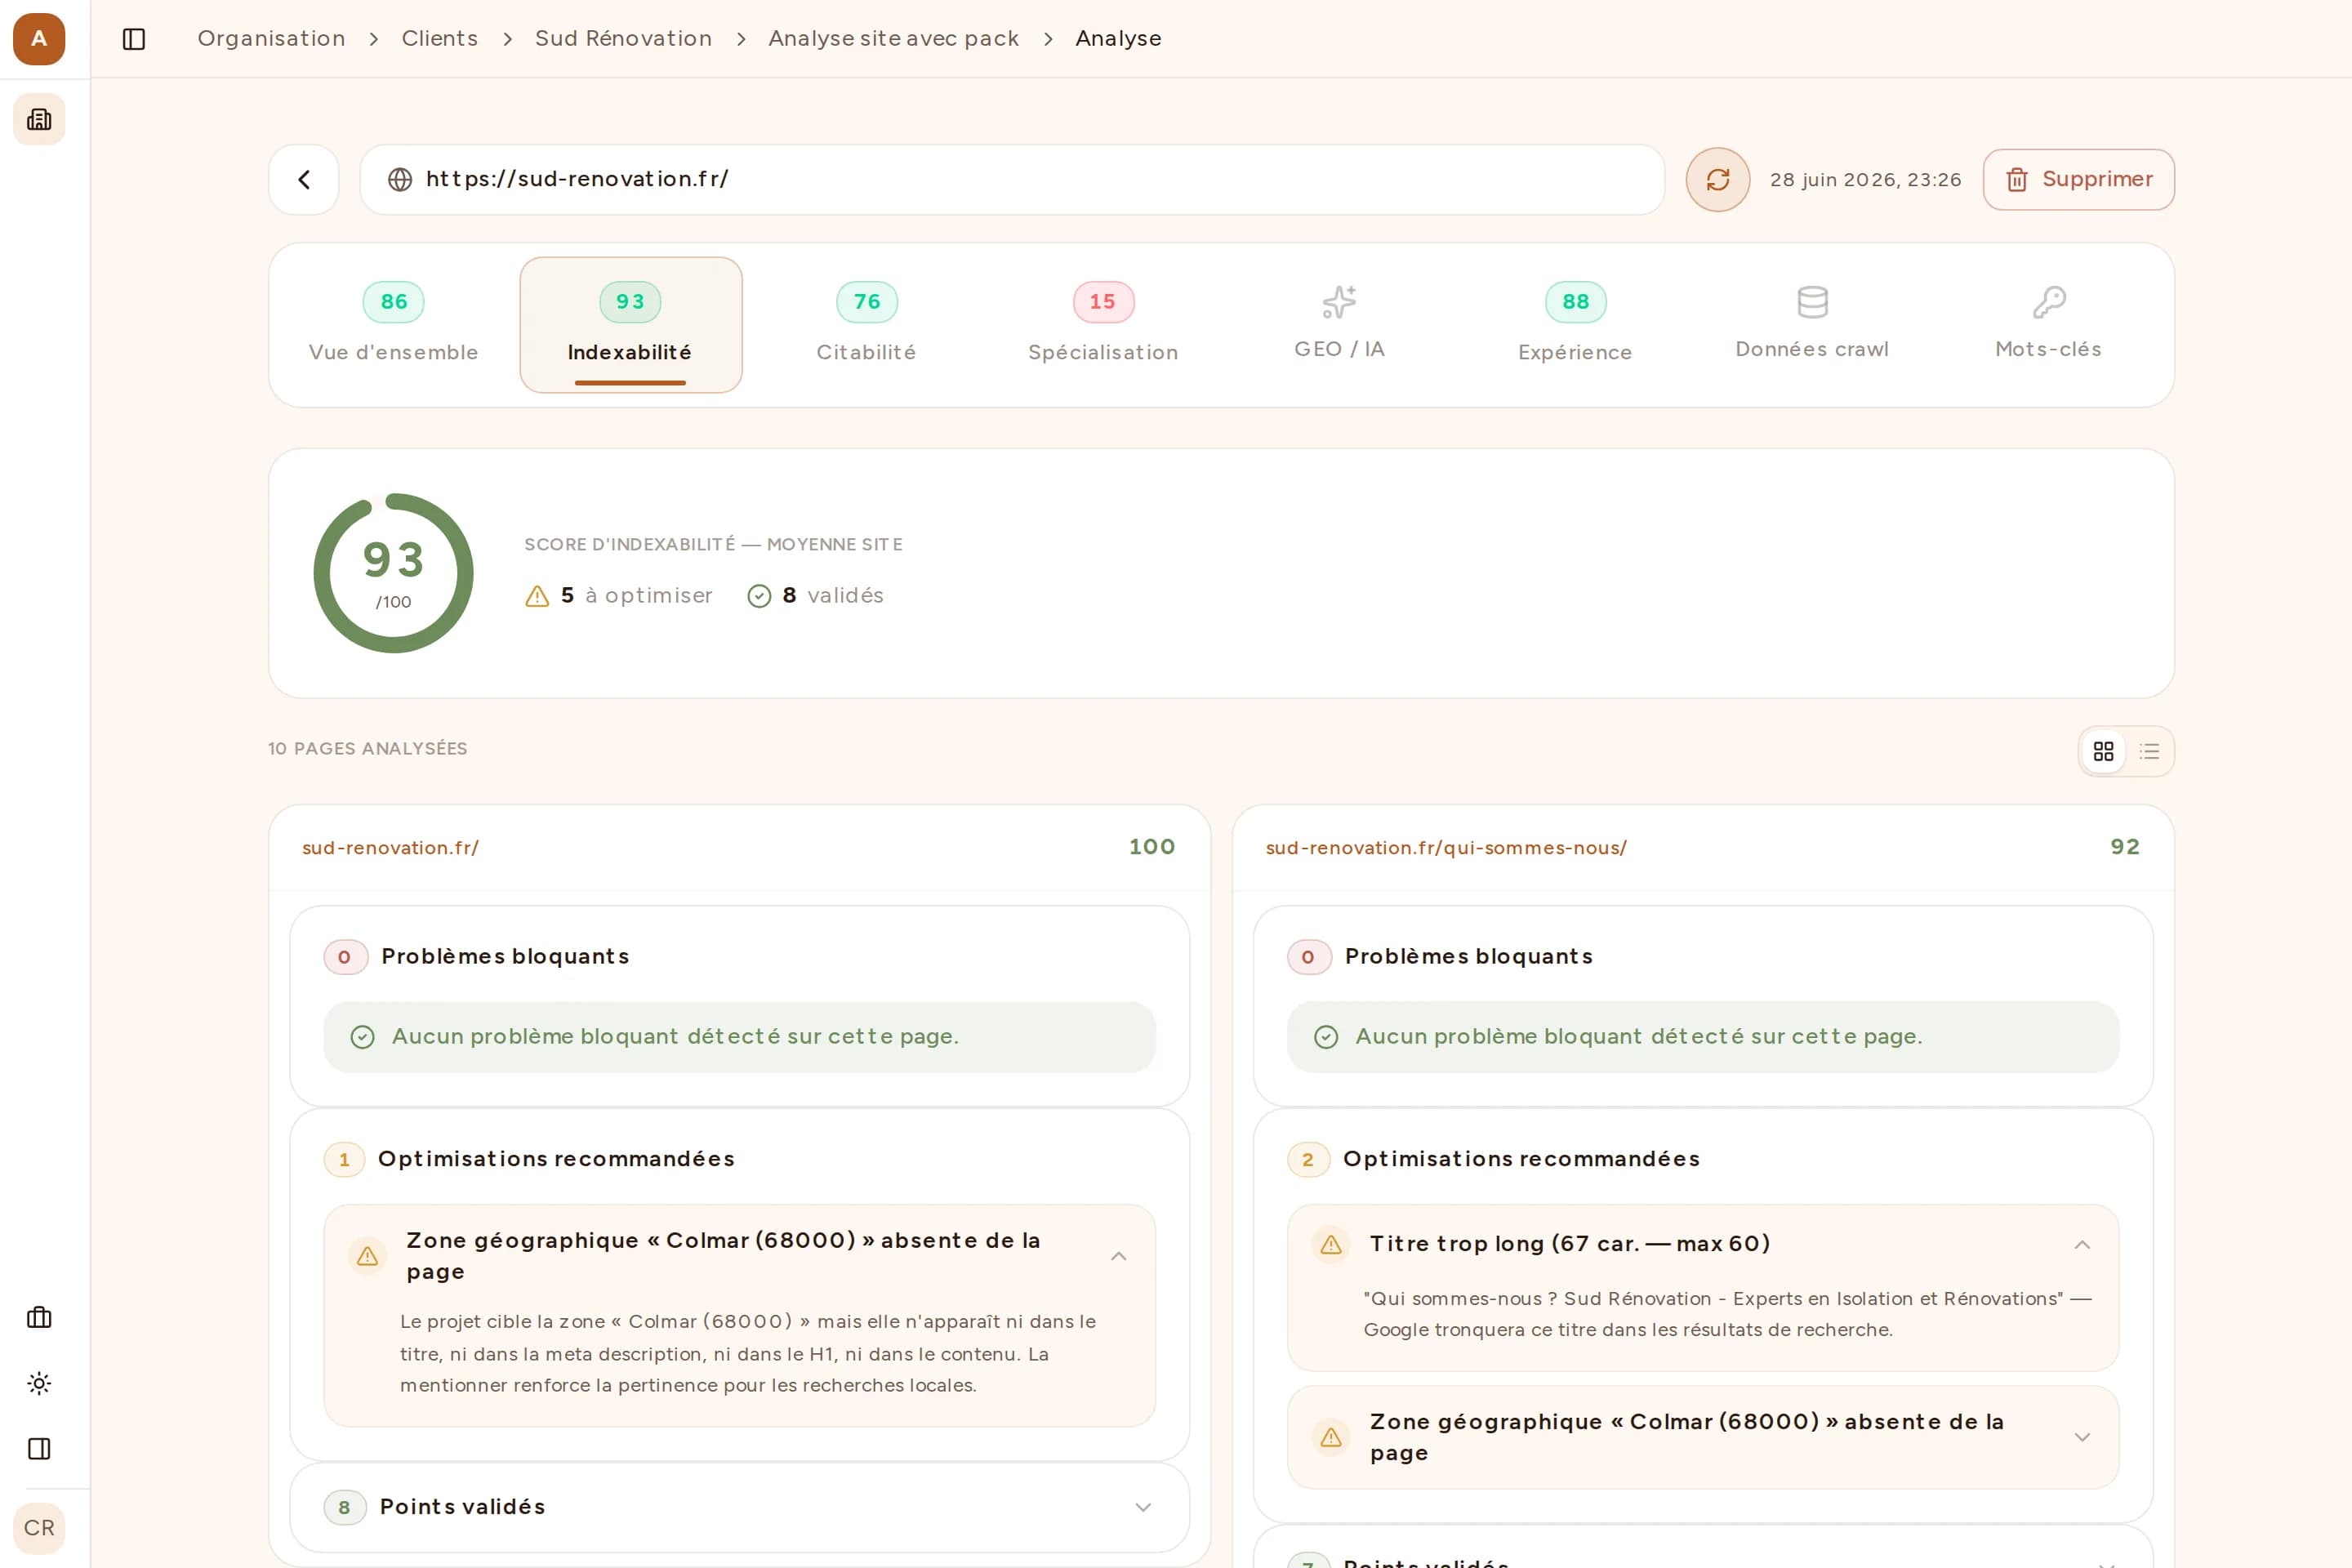Image resolution: width=2352 pixels, height=1568 pixels.
Task: Click the orange A organisation avatar
Action: [x=39, y=39]
